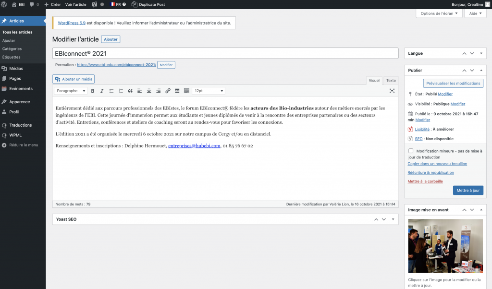Insert or edit a link

pos(168,91)
